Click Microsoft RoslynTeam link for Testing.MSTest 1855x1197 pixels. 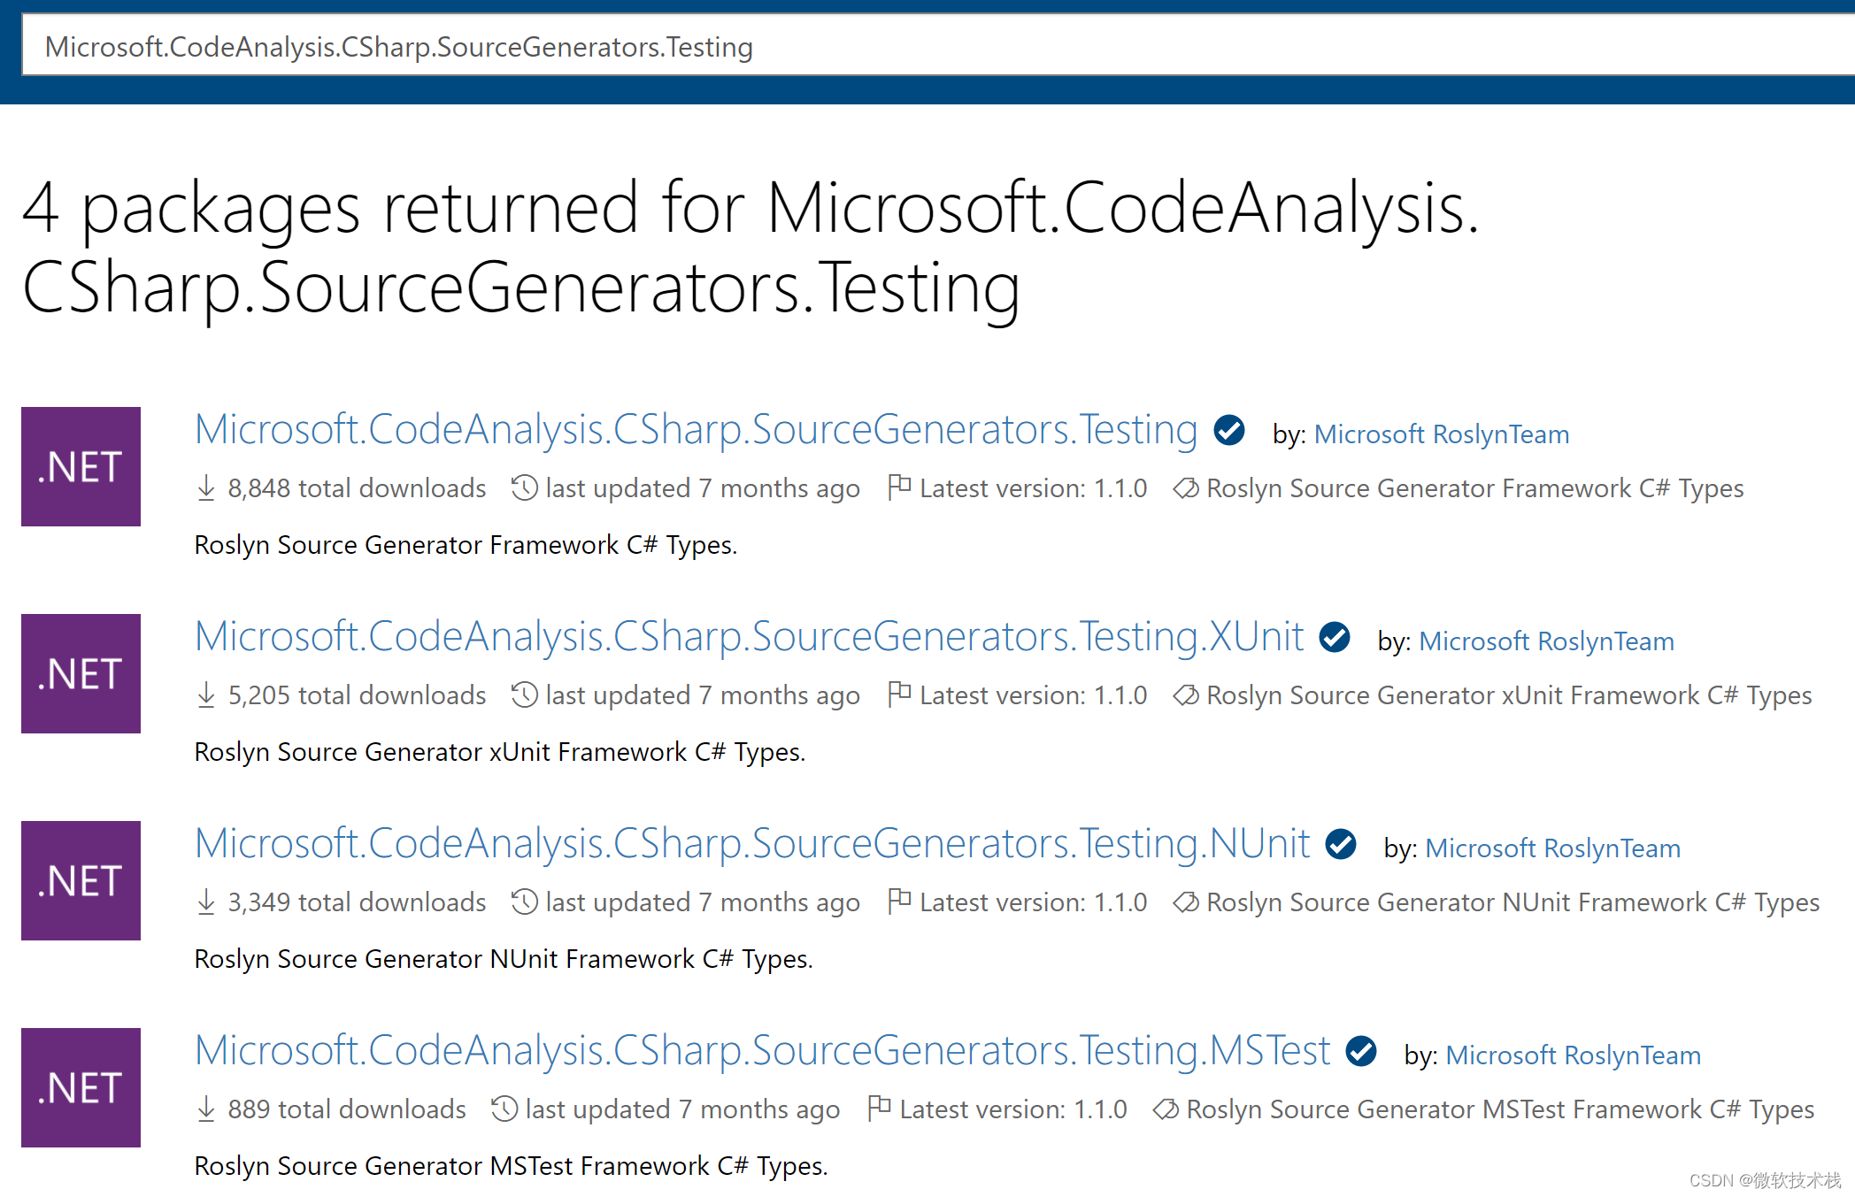(x=1572, y=1054)
